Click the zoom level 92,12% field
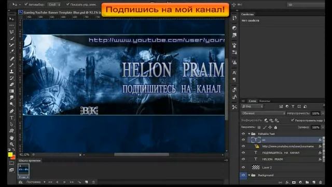This screenshot has height=187, width=332. coord(24,155)
